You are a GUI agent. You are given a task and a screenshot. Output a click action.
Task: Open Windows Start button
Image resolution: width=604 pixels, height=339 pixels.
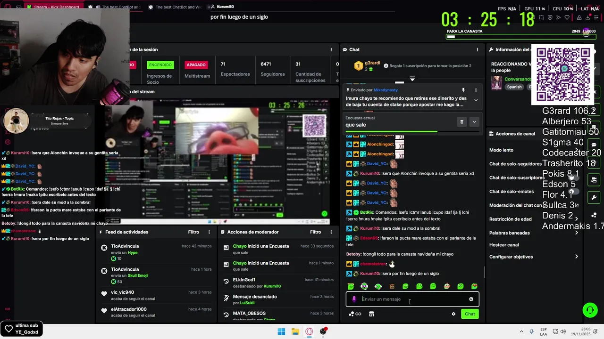(x=281, y=331)
